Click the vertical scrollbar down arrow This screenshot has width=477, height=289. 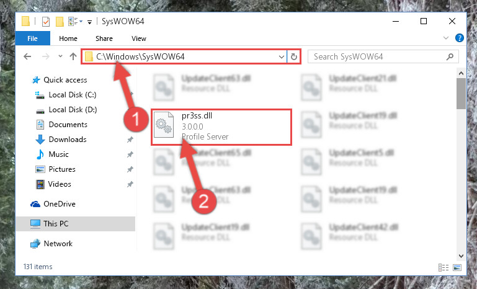tap(461, 256)
